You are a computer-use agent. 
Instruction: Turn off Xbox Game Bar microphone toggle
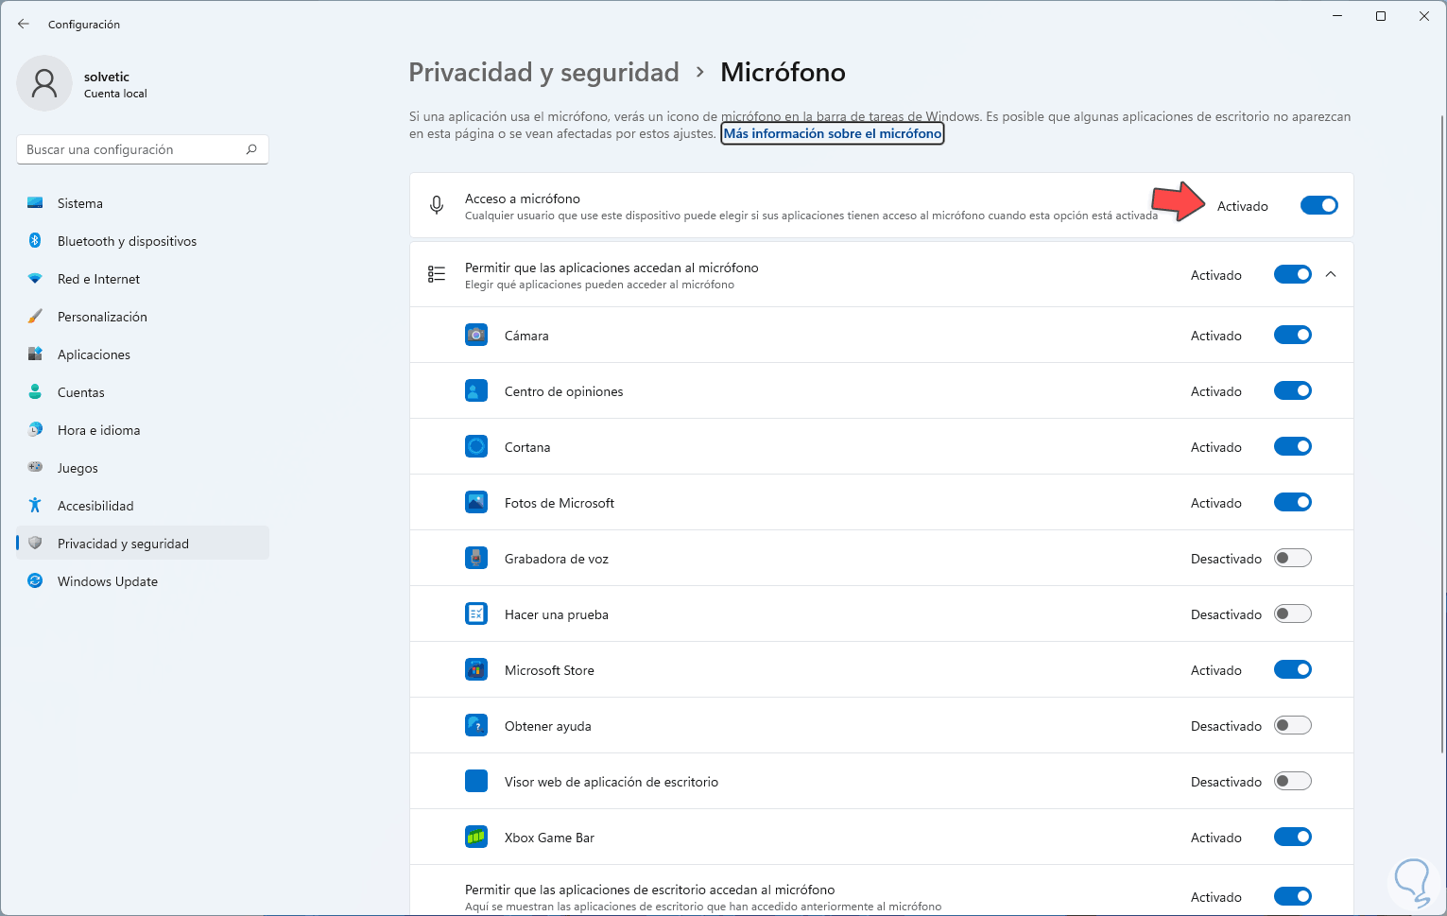tap(1293, 837)
